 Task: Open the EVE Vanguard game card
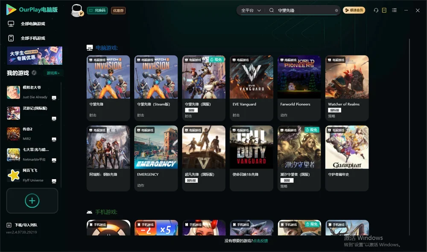[x=252, y=88]
